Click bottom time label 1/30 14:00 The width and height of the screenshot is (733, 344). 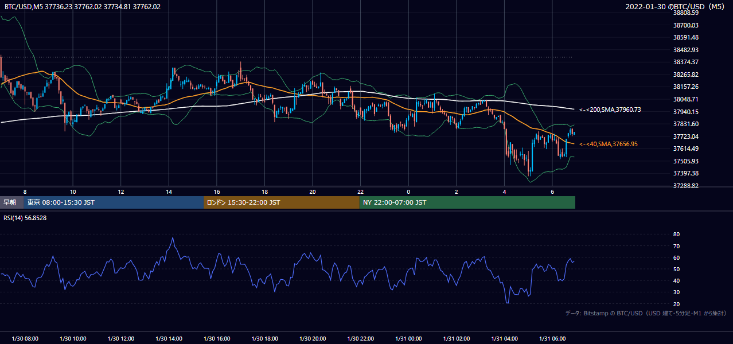[169, 339]
